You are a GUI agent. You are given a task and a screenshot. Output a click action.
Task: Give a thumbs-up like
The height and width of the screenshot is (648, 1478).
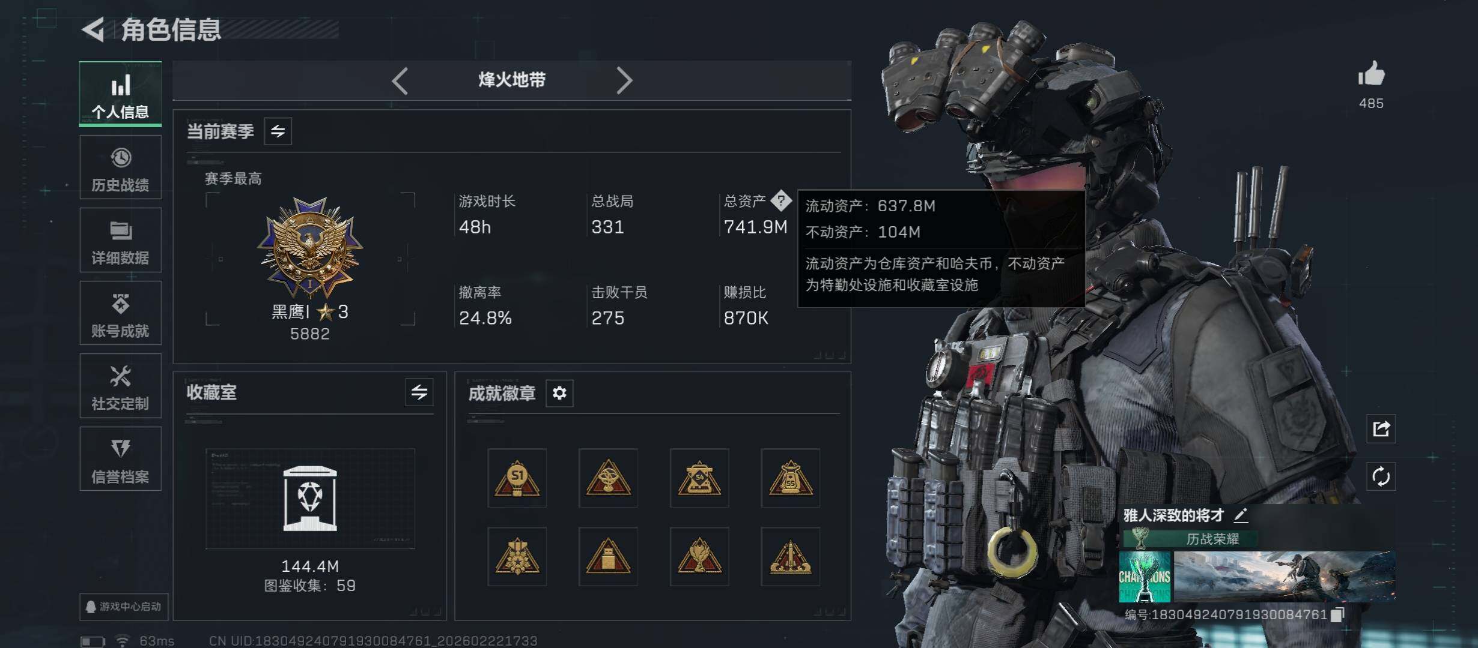pyautogui.click(x=1371, y=75)
